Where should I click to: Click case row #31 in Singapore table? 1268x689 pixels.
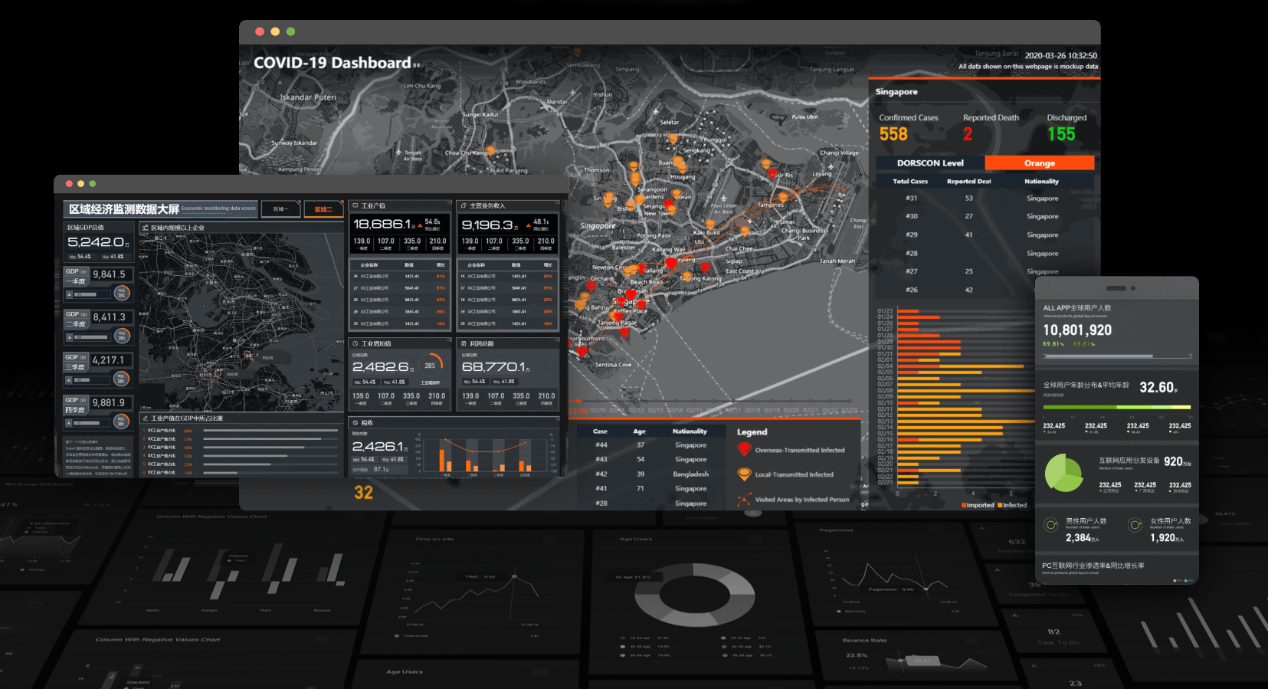pos(985,198)
